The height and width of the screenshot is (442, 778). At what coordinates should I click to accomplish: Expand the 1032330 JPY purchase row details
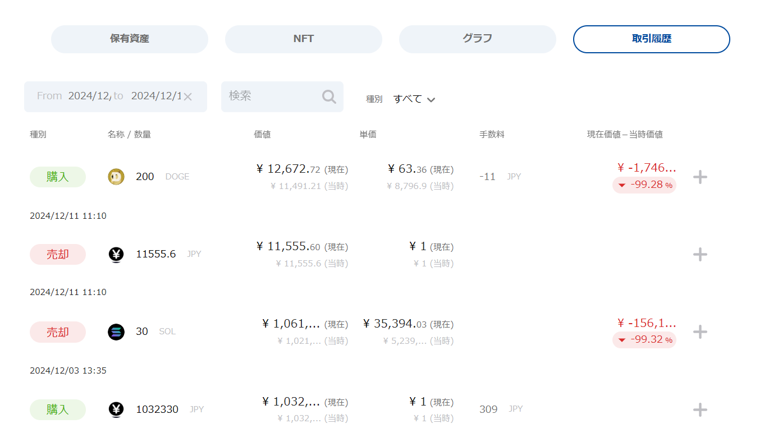click(x=700, y=410)
